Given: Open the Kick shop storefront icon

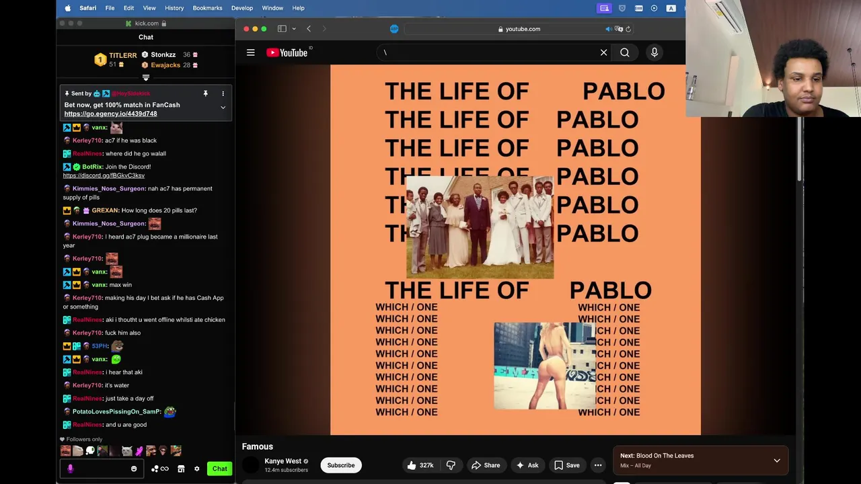Looking at the screenshot, I should click(181, 469).
